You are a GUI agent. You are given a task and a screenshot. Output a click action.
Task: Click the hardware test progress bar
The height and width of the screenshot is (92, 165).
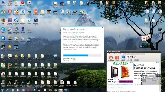pyautogui.click(x=82, y=55)
